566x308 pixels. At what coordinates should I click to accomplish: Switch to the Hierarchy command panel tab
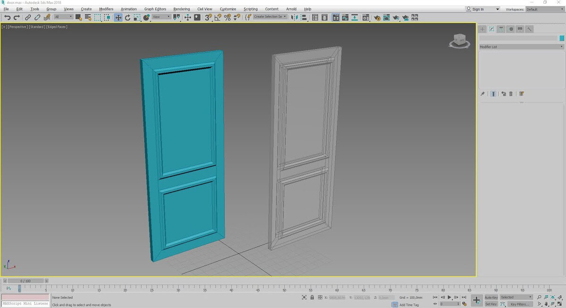pos(501,29)
